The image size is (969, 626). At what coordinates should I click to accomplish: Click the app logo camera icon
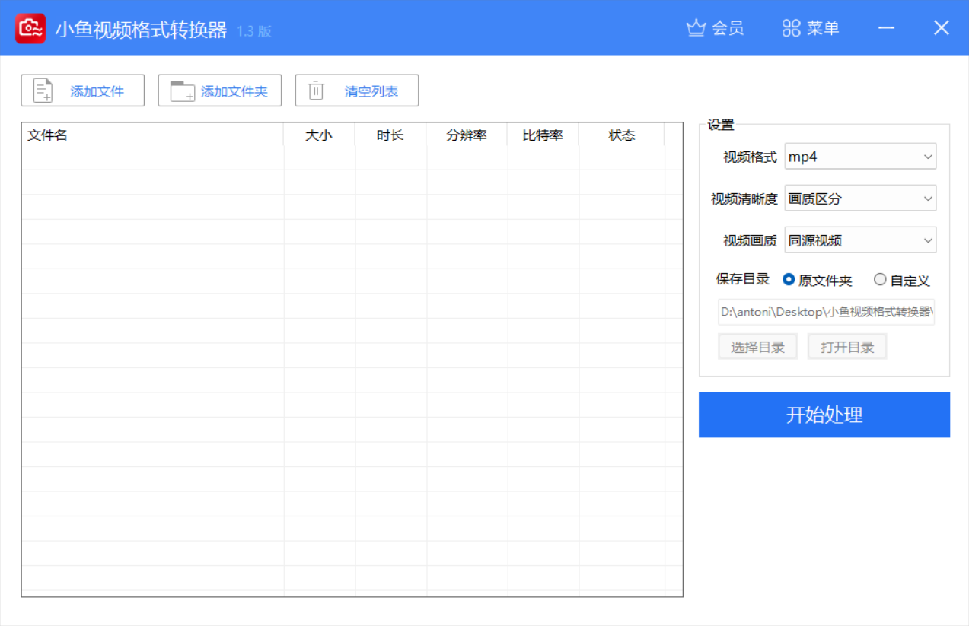click(30, 27)
